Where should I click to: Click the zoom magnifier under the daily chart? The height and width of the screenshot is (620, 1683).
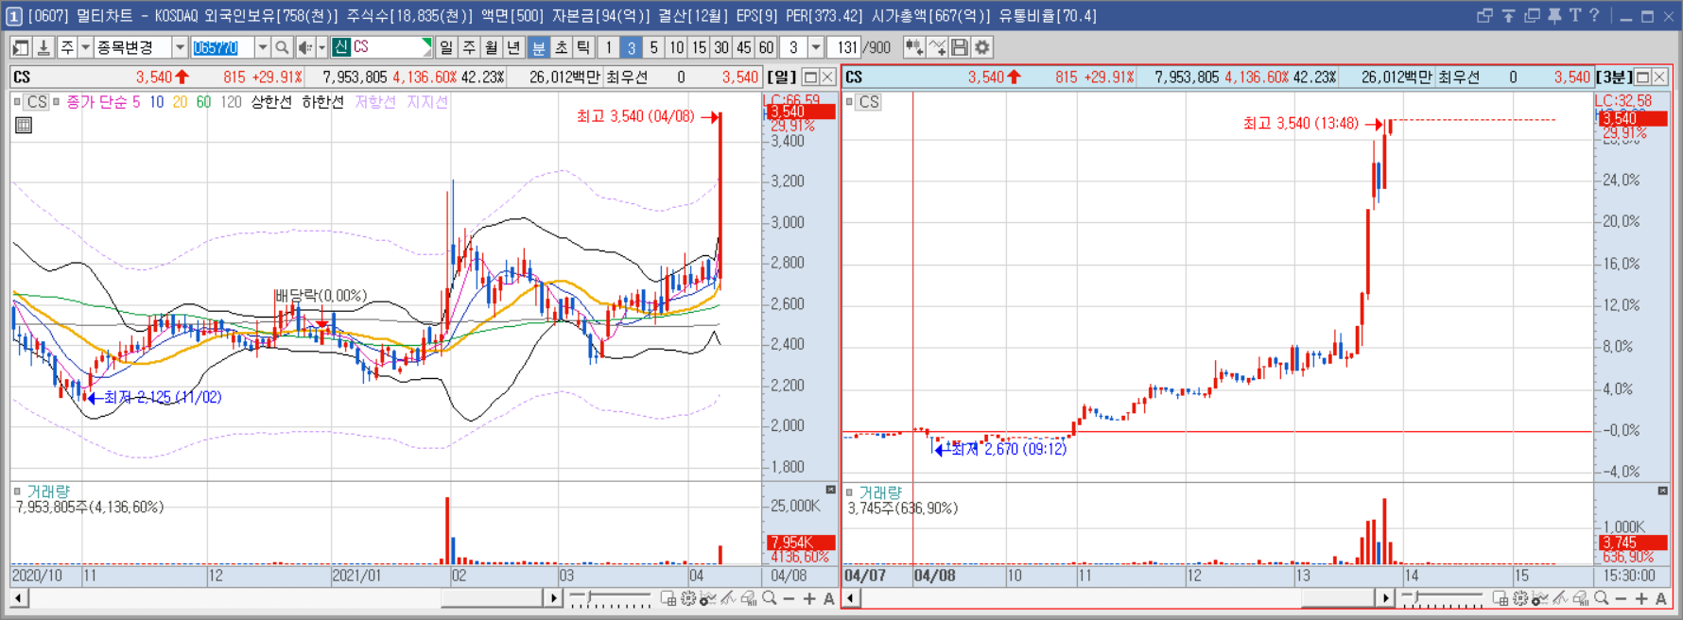tap(770, 598)
